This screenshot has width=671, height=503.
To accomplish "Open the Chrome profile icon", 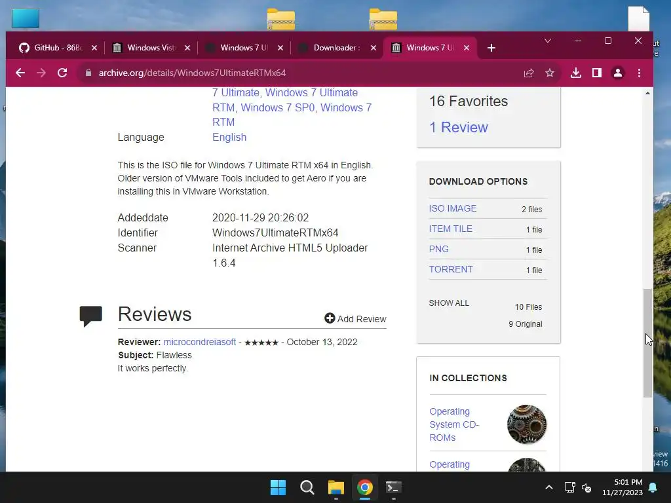I will coord(618,73).
